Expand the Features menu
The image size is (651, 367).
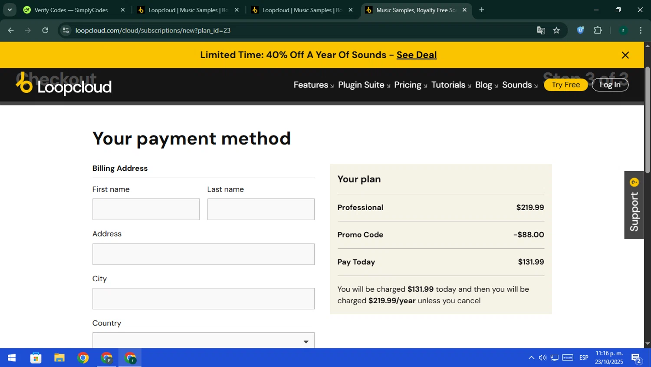point(313,85)
